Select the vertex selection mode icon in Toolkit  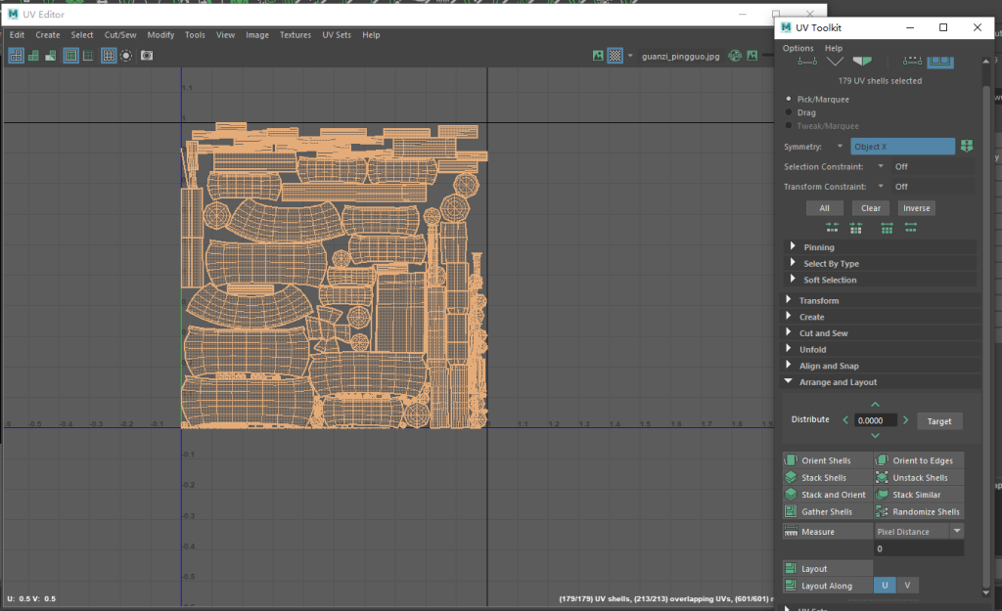[x=807, y=61]
